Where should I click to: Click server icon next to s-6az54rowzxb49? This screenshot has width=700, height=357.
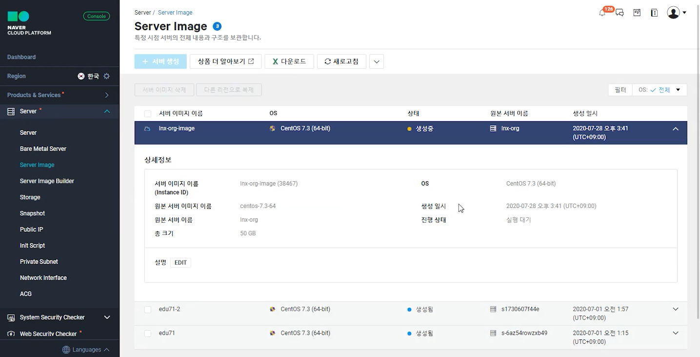[493, 333]
